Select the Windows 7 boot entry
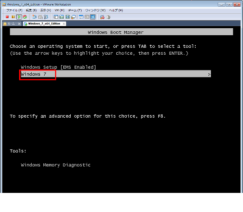Image resolution: width=243 pixels, height=212 pixels. tap(115, 74)
